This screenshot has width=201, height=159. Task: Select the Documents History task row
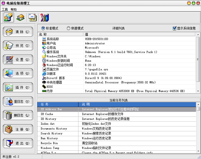(117, 129)
